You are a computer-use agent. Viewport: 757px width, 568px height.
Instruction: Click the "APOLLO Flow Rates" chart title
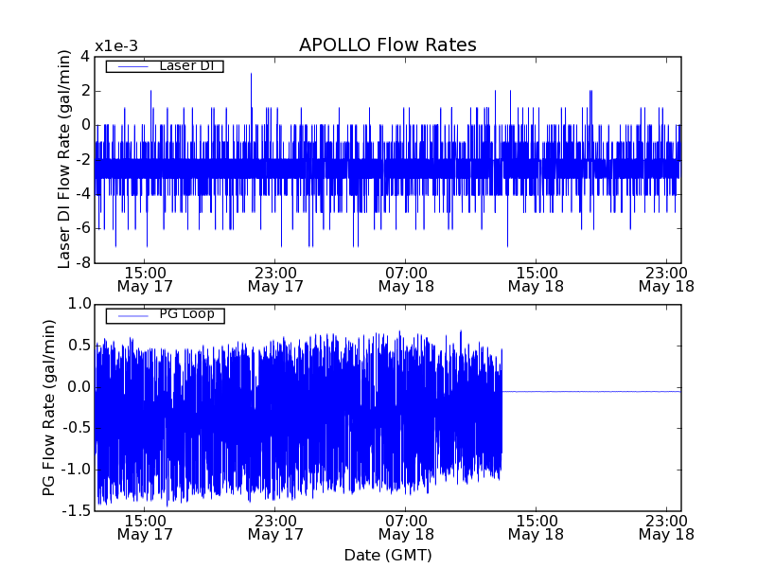[x=387, y=45]
